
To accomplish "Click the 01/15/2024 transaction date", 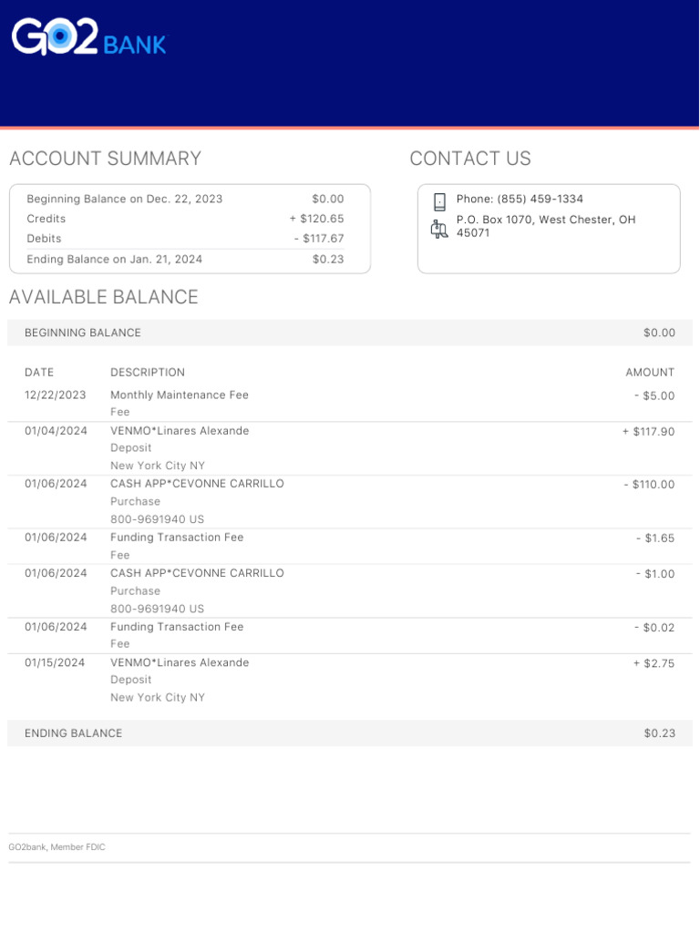I will [55, 662].
